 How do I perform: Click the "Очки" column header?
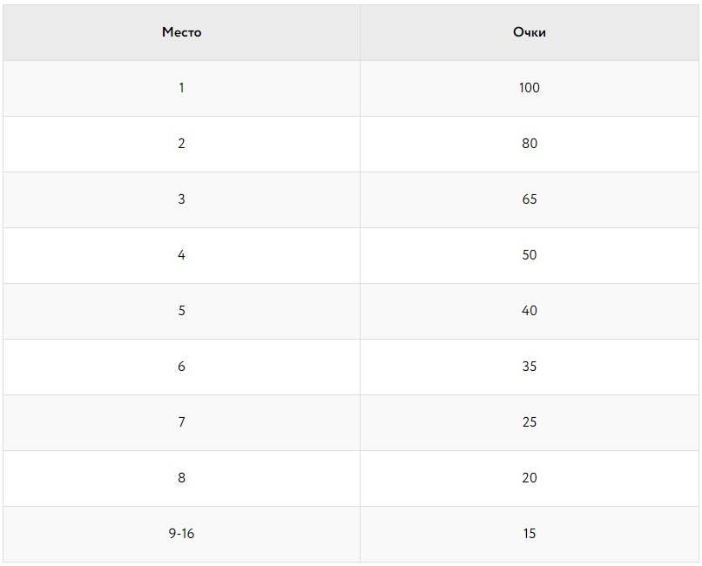pos(530,32)
